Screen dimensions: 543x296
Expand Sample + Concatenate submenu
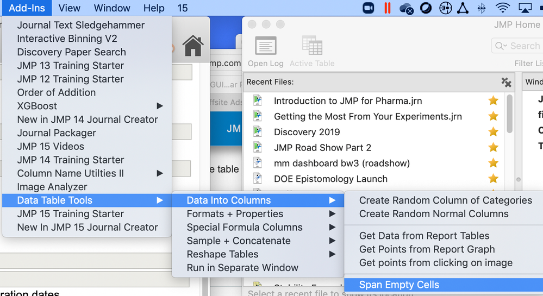tap(258, 241)
